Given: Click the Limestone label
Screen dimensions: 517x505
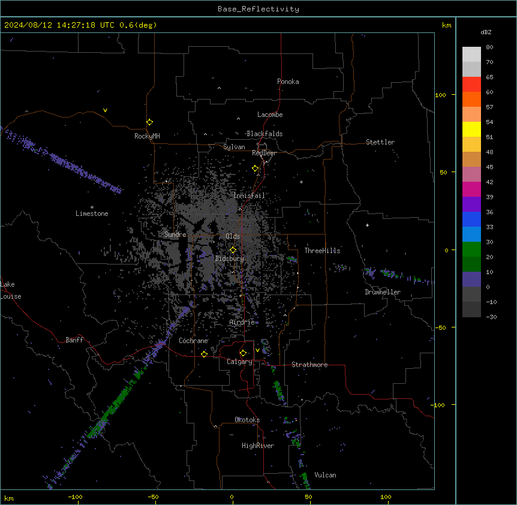Looking at the screenshot, I should [x=92, y=214].
